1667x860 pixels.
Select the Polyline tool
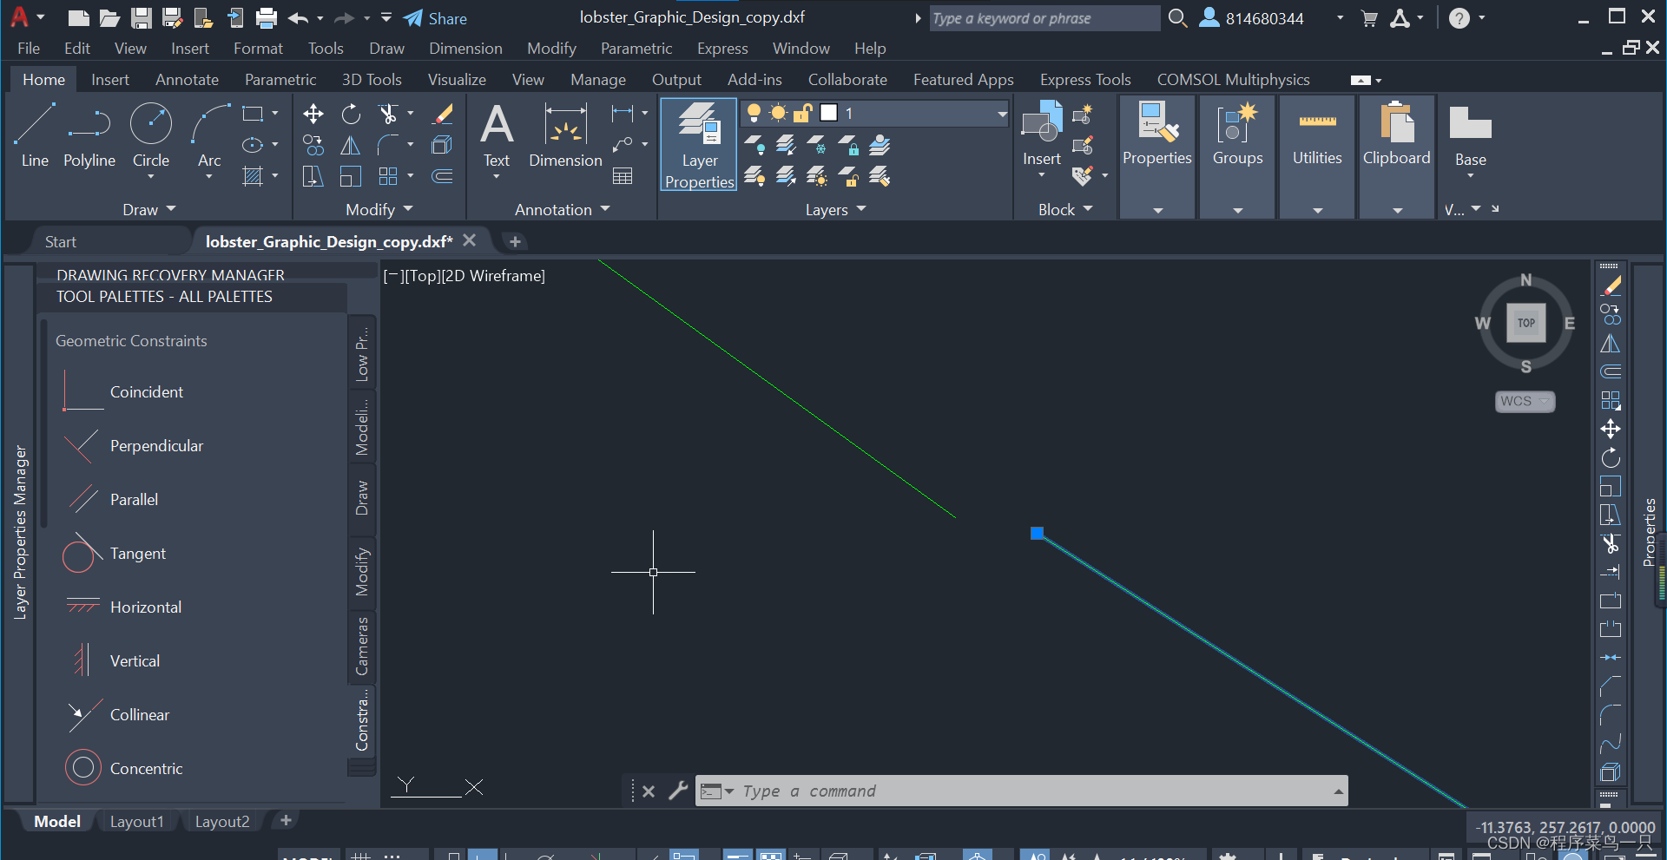[89, 135]
